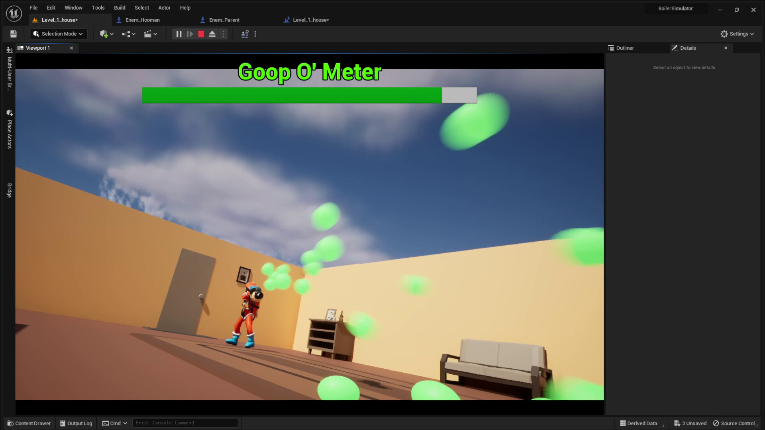Open the Blueprints toolbar icon
This screenshot has height=430, width=765.
click(126, 34)
